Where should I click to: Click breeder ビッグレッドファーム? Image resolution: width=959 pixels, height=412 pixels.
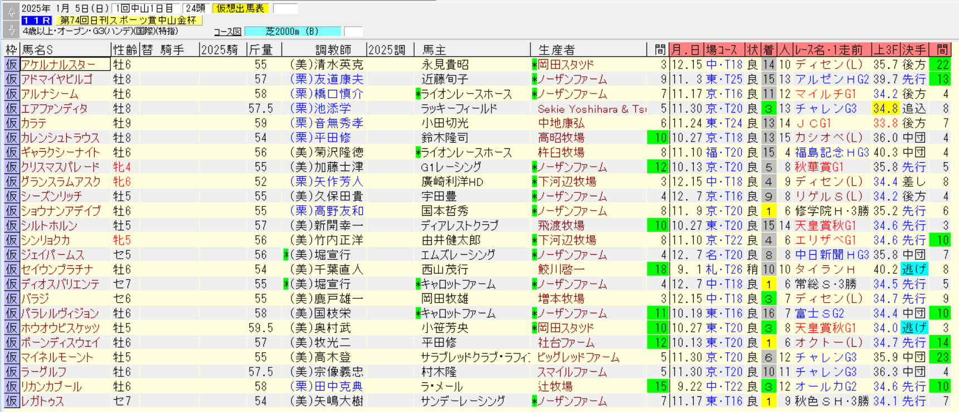[578, 357]
